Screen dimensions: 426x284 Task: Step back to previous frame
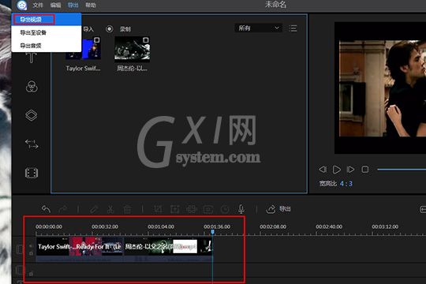click(x=323, y=170)
